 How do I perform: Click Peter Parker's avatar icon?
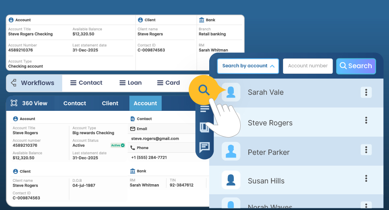pos(231,151)
